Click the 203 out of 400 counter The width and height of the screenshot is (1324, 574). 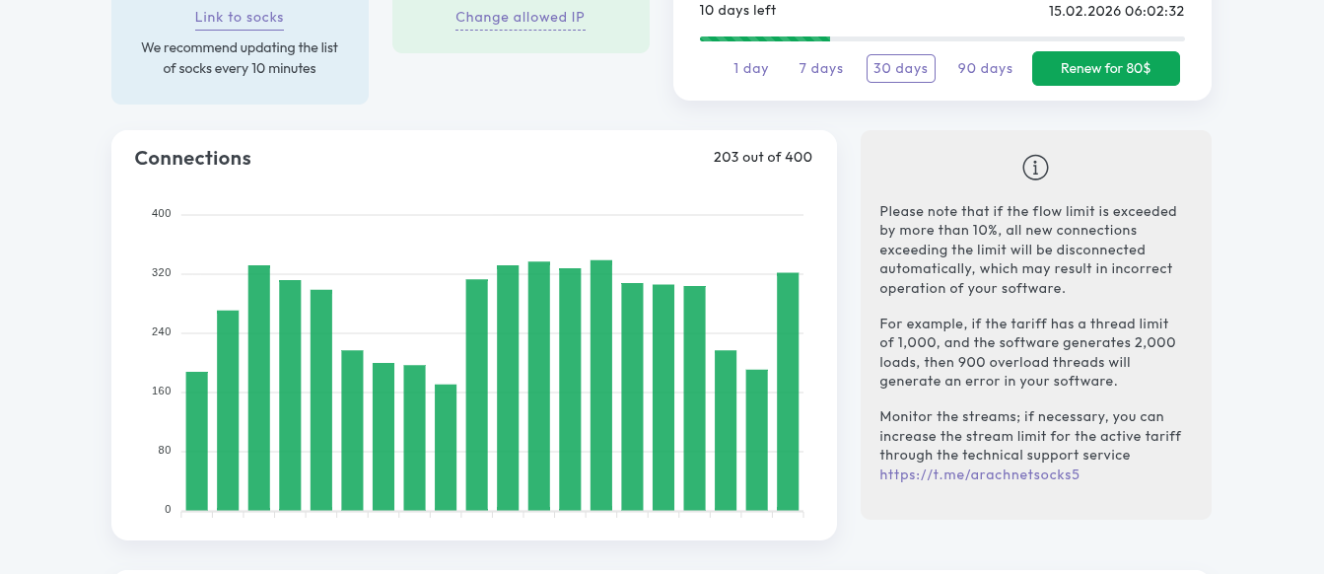[762, 157]
